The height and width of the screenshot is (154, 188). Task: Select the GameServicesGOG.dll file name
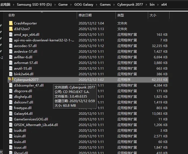[31, 119]
